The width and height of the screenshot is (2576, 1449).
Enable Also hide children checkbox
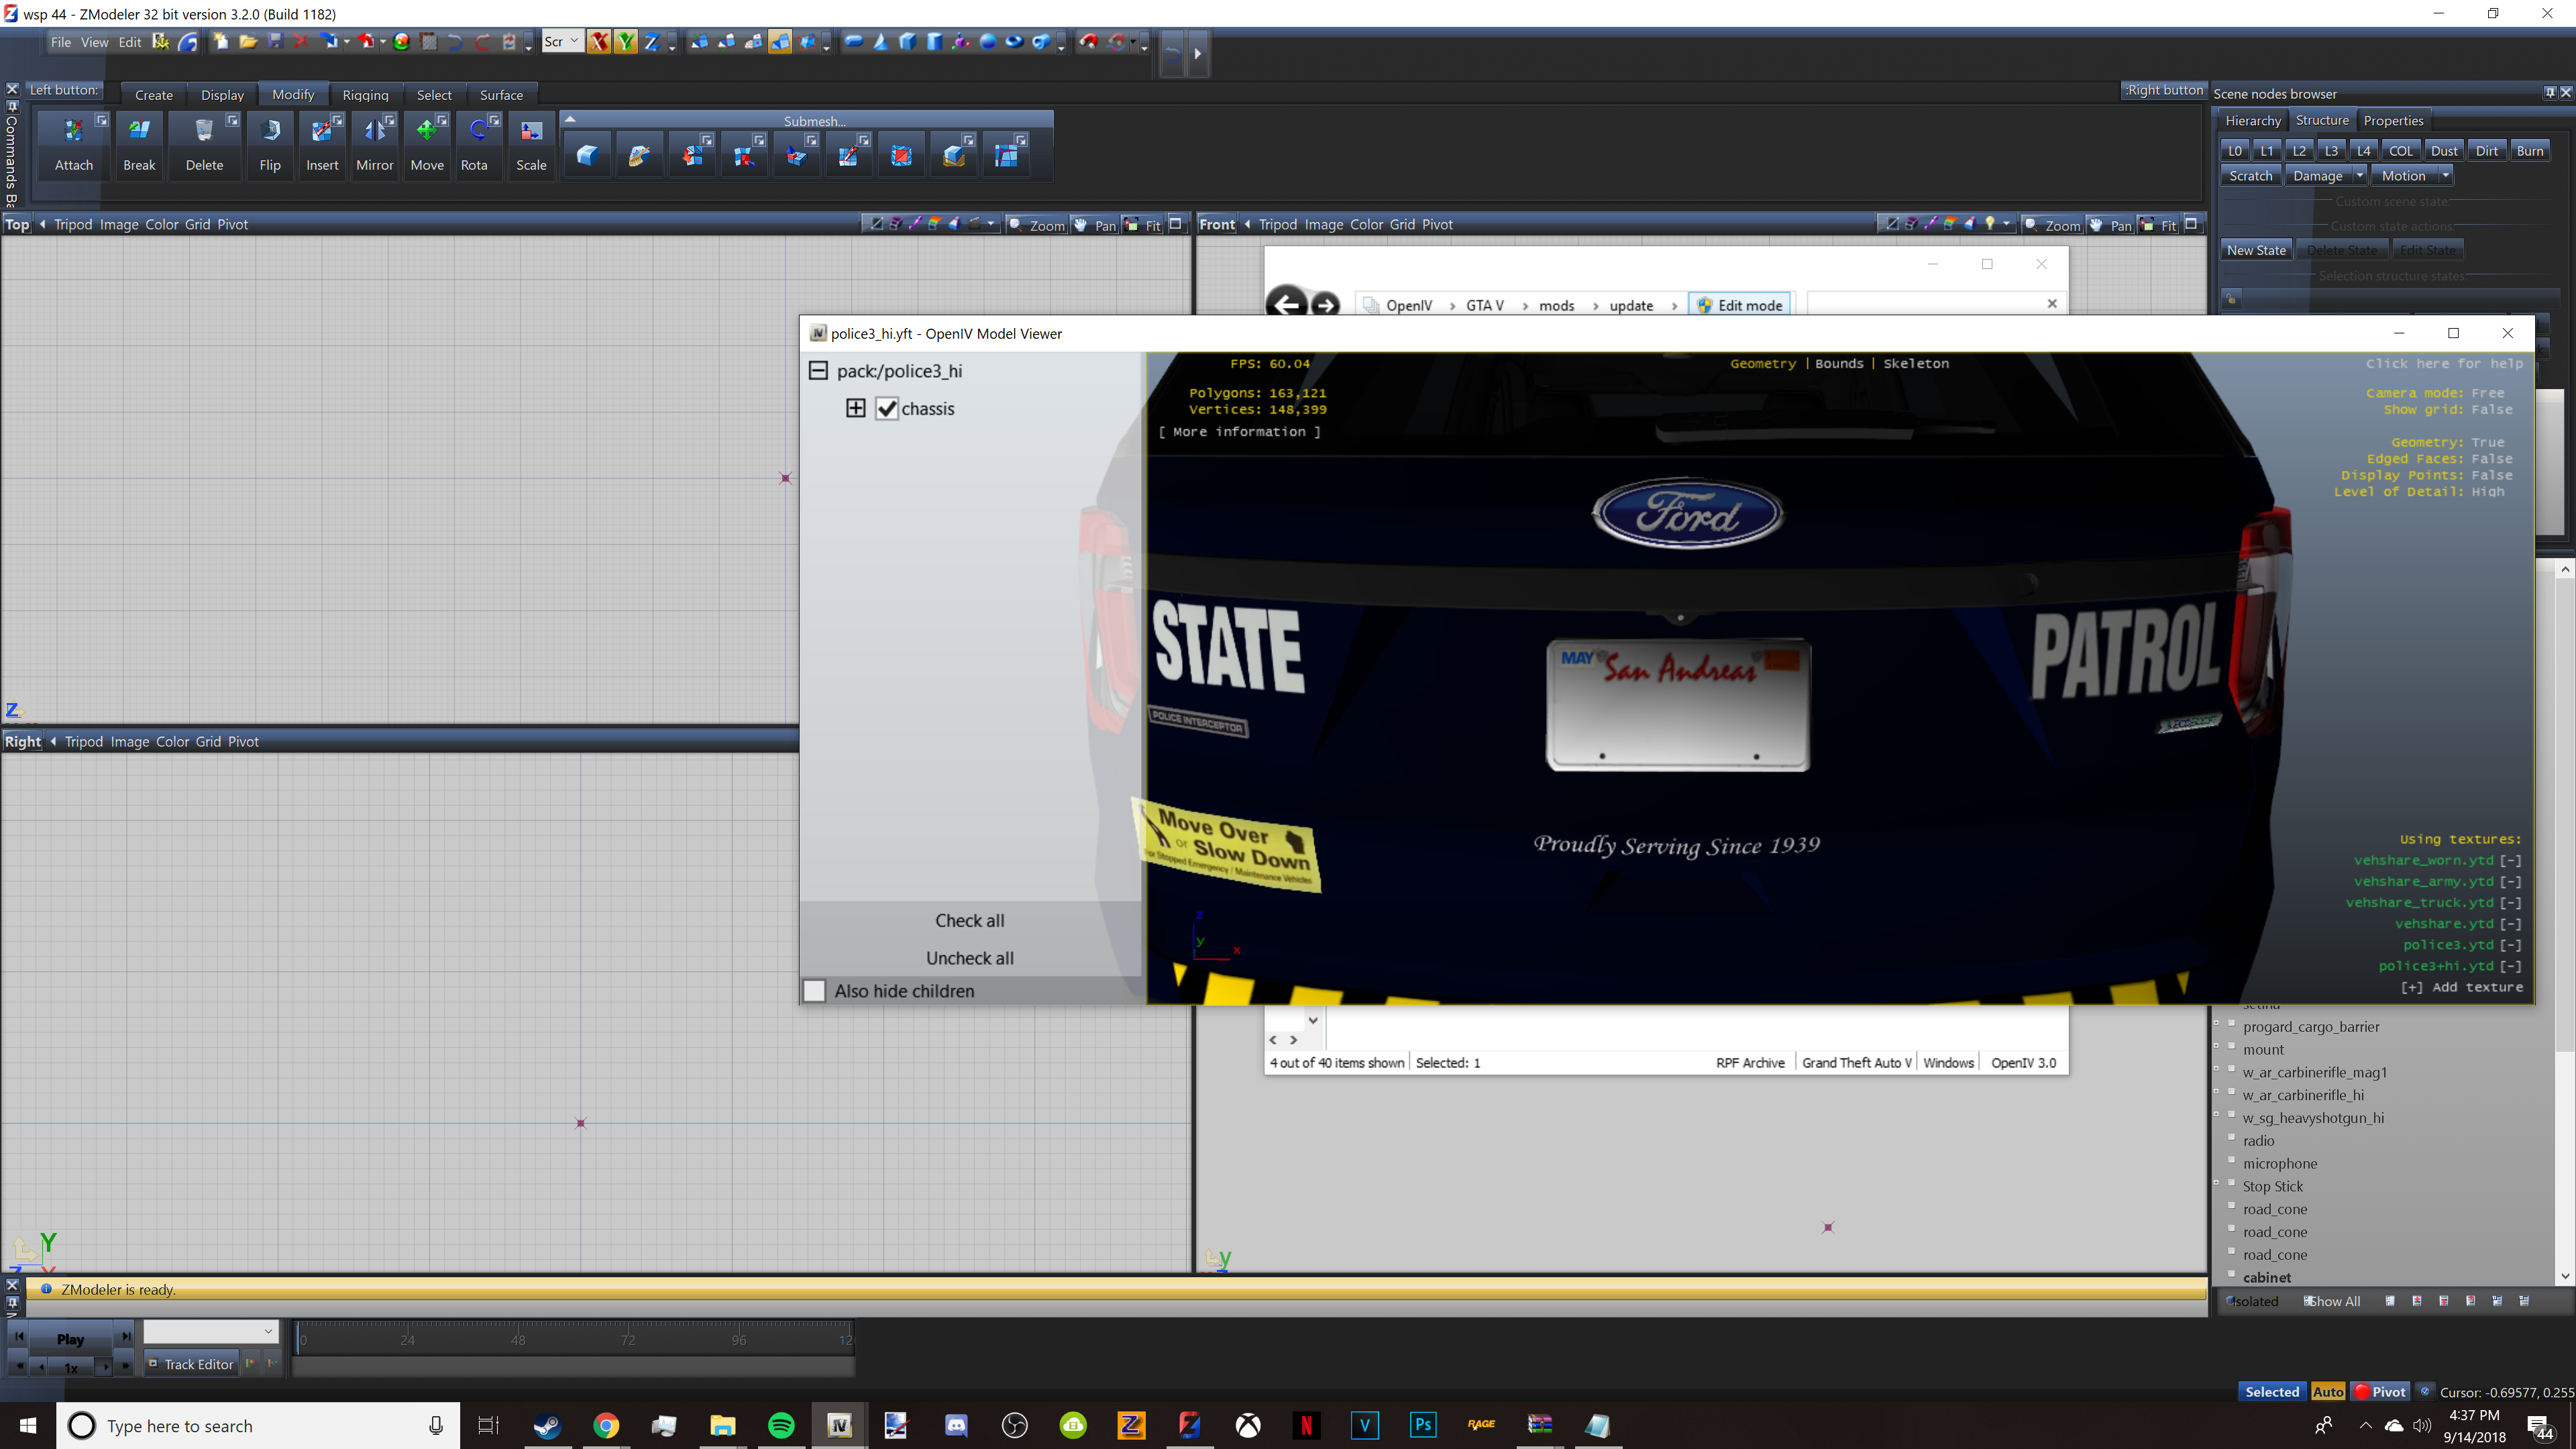[x=815, y=991]
